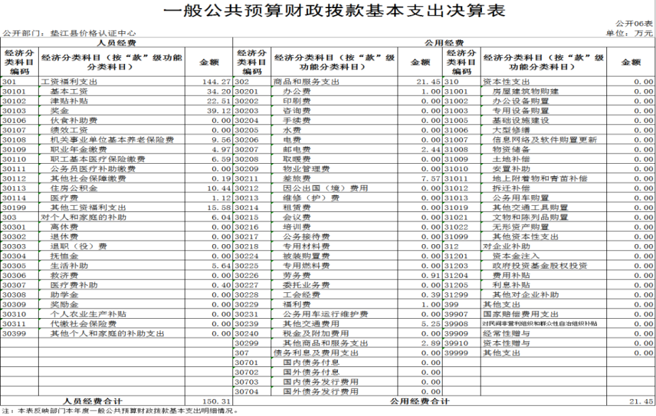656x416 pixels.
Task: Click the 对民间非营利组织和群众性自治组织补贴 label
Action: pos(540,324)
